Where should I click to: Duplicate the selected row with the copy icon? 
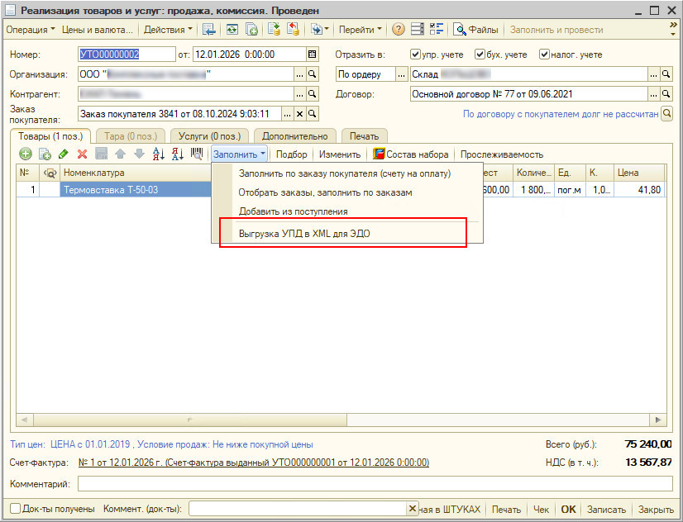(45, 154)
